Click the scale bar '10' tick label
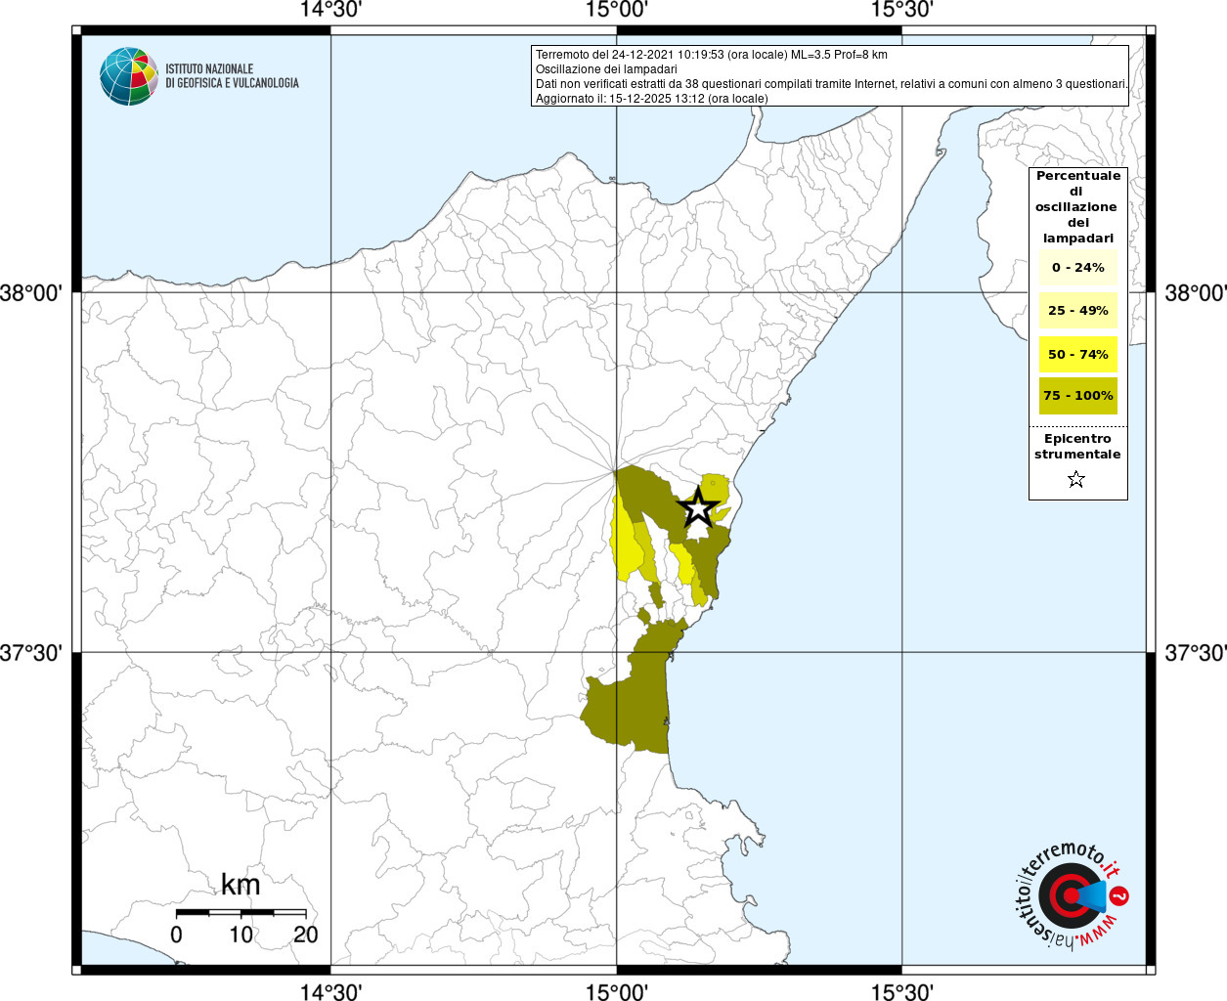This screenshot has height=1001, width=1227. point(241,935)
